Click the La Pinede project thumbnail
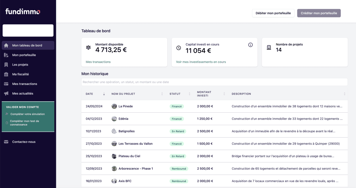The width and height of the screenshot is (356, 188). pos(114,106)
